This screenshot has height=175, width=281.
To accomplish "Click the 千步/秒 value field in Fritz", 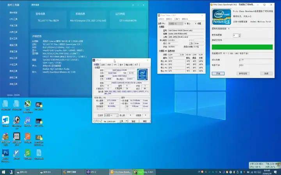I will (x=256, y=65).
